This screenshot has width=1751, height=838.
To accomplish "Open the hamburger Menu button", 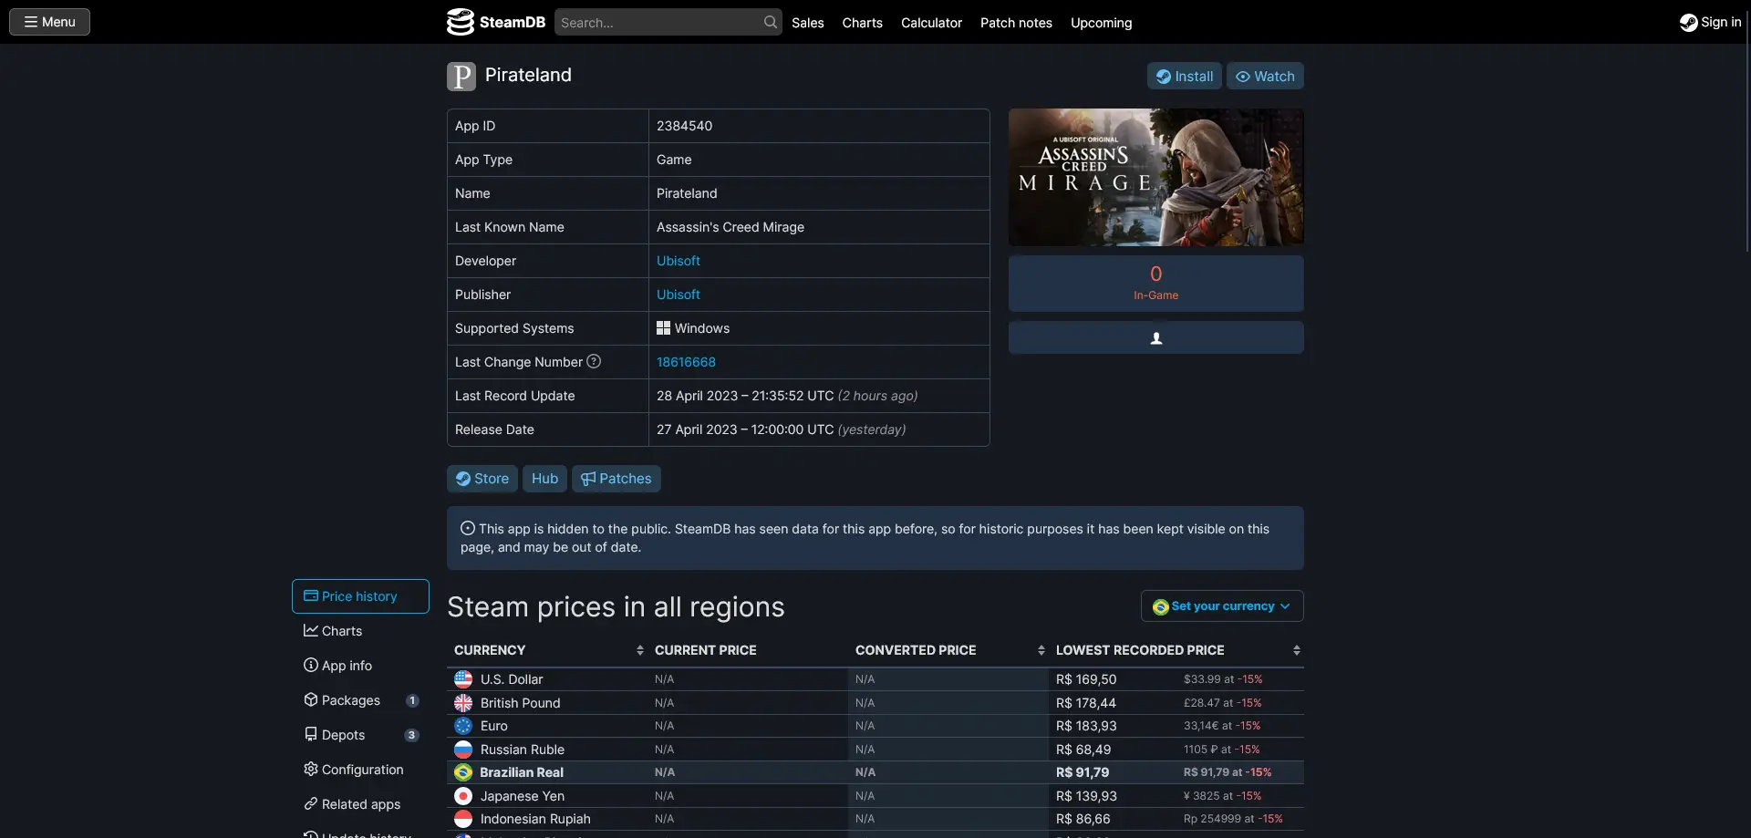I will click(x=49, y=22).
